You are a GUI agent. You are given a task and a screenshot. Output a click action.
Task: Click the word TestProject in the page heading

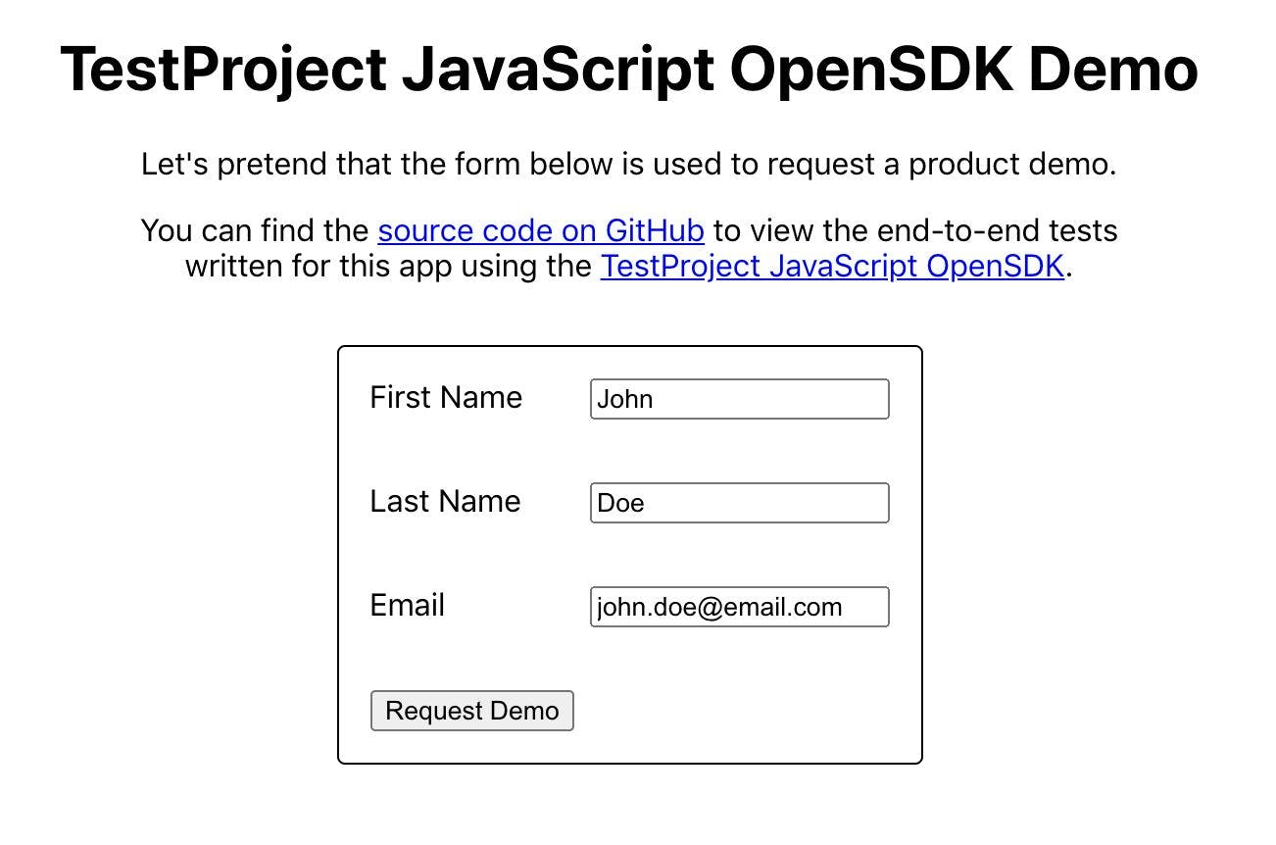223,69
